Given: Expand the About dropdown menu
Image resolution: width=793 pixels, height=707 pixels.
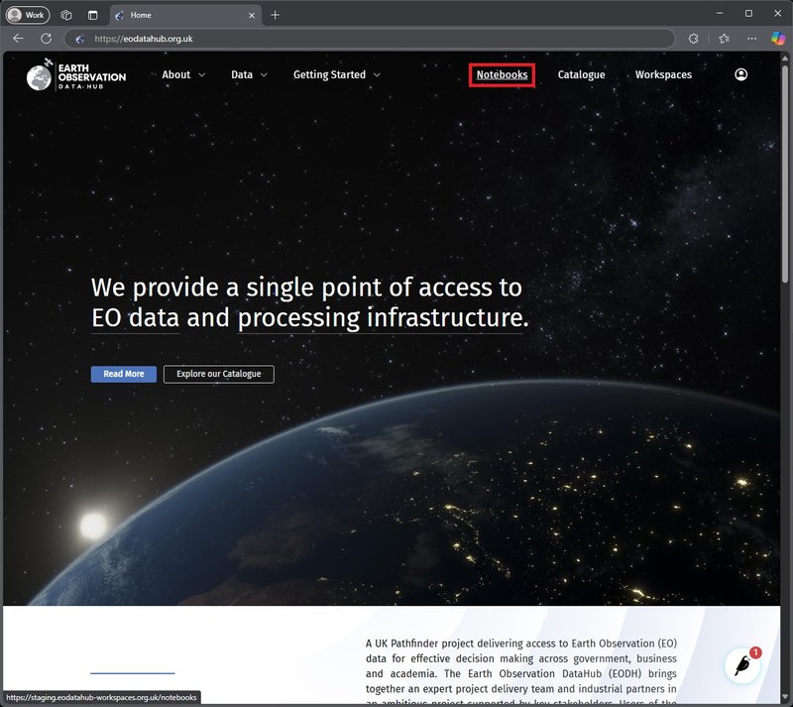Looking at the screenshot, I should [183, 74].
